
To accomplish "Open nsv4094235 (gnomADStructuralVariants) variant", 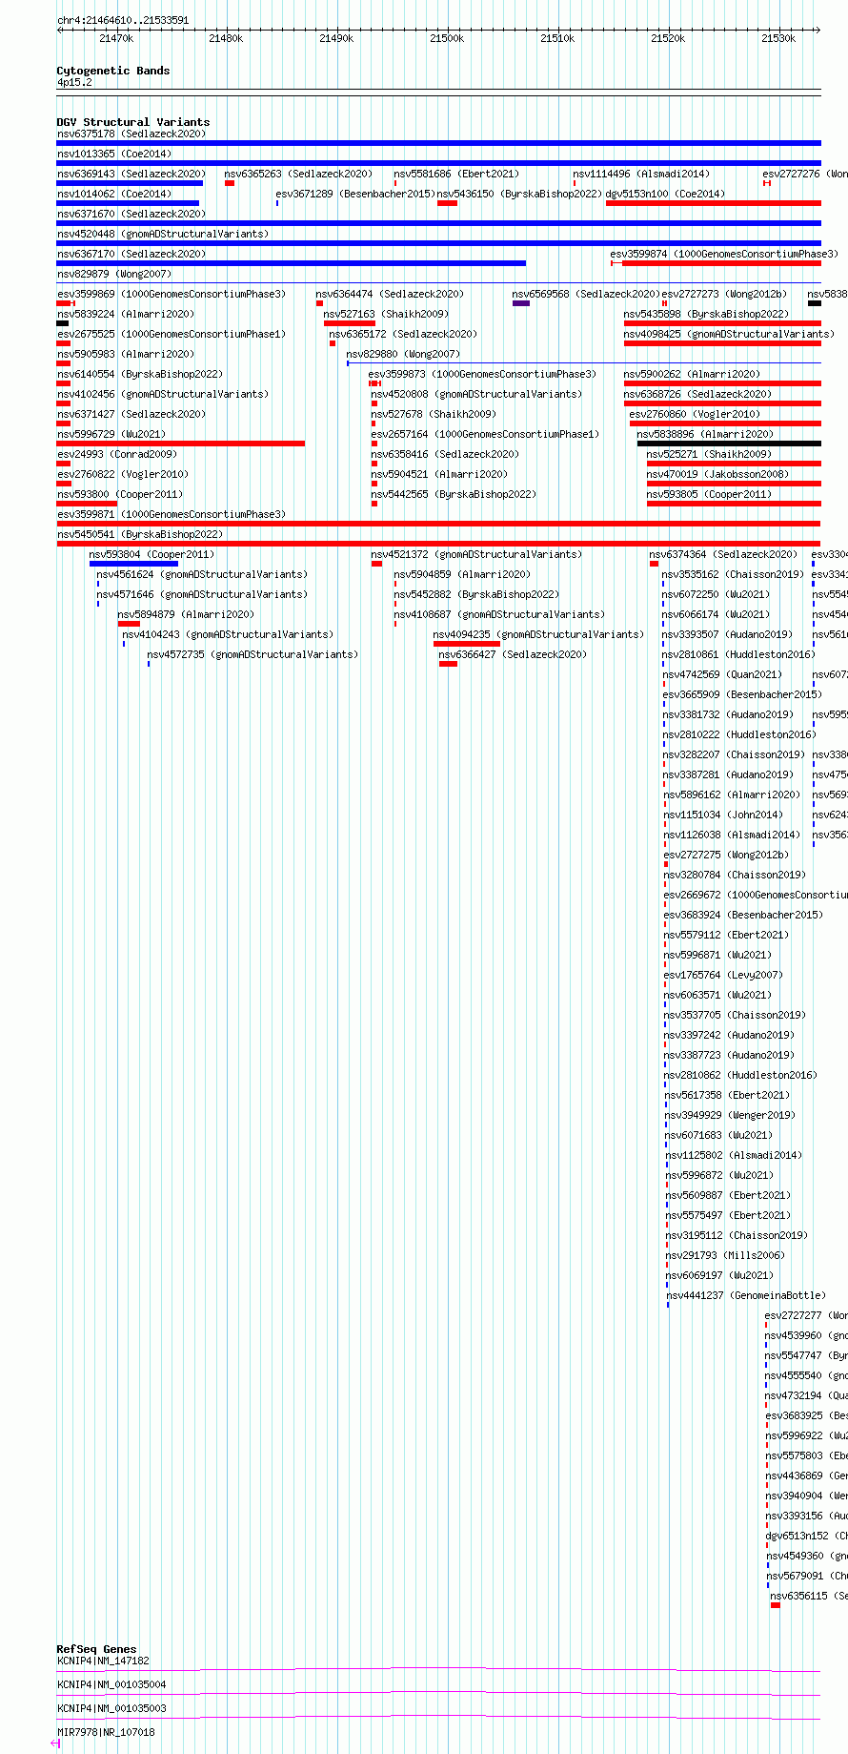I will pos(538,634).
